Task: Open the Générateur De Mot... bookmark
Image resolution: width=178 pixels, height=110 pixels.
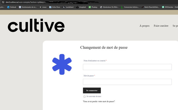Action: (x=109, y=7)
